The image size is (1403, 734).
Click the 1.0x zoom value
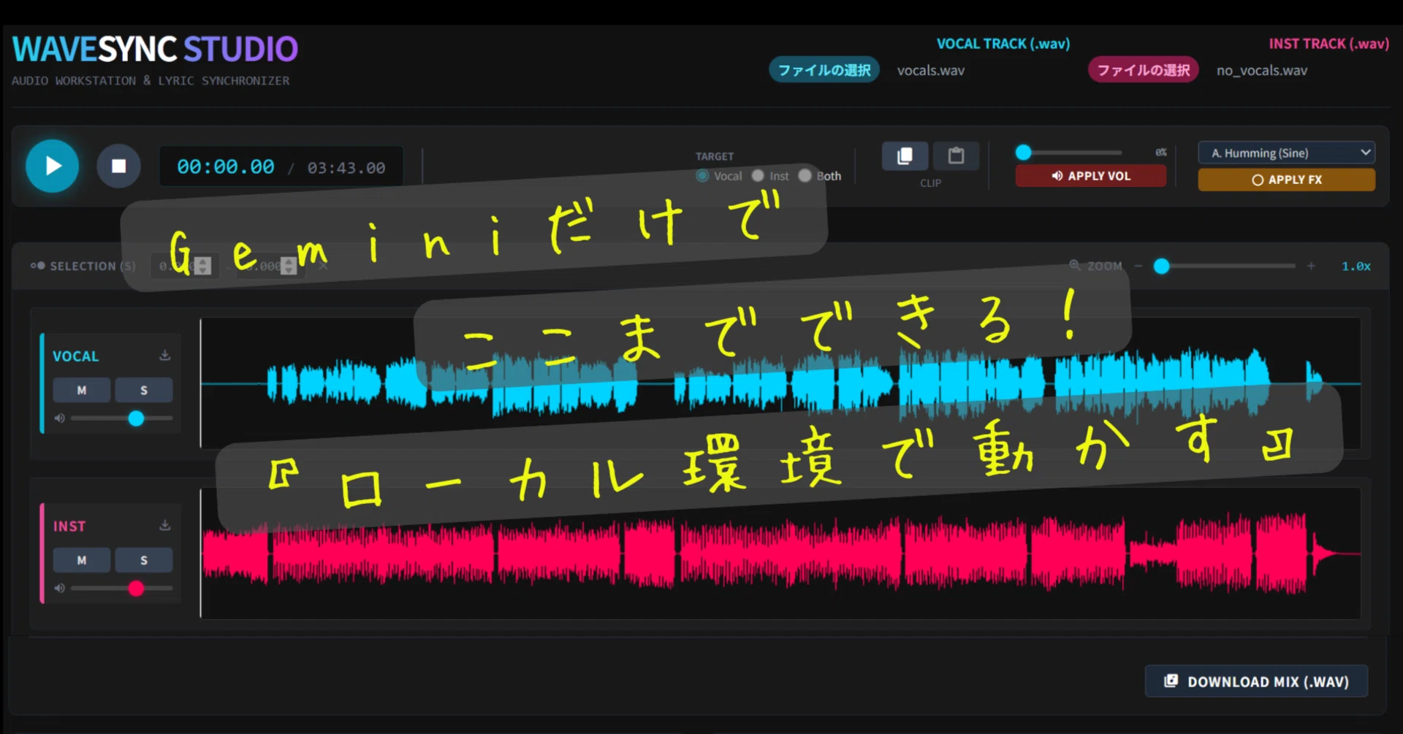coord(1356,267)
